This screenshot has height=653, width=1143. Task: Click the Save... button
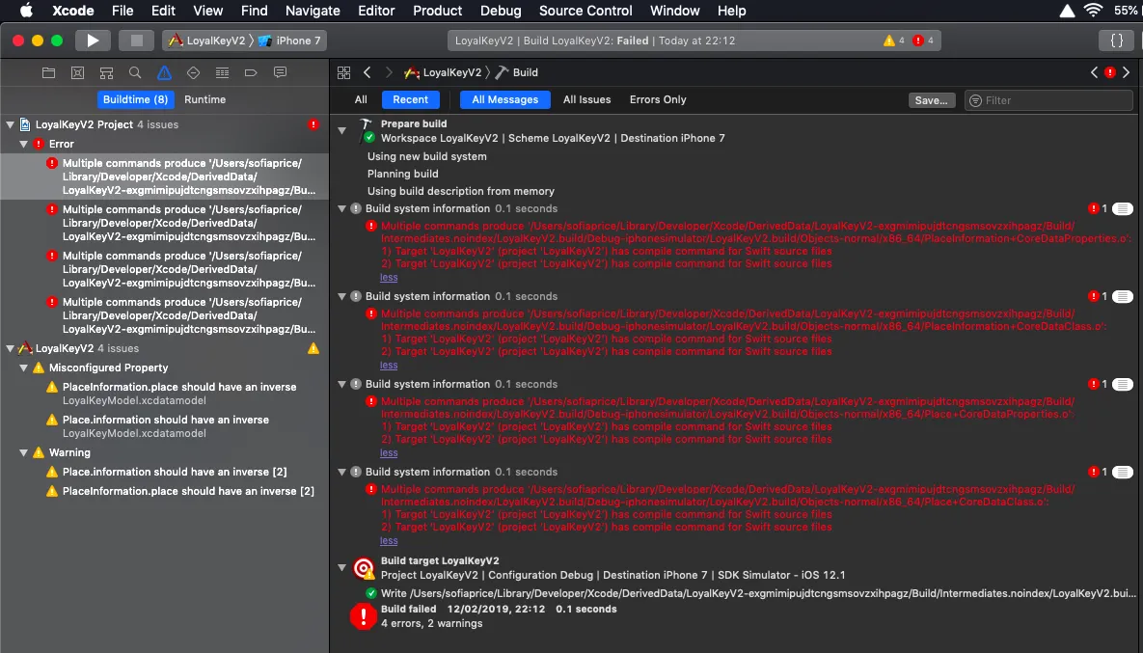coord(932,100)
